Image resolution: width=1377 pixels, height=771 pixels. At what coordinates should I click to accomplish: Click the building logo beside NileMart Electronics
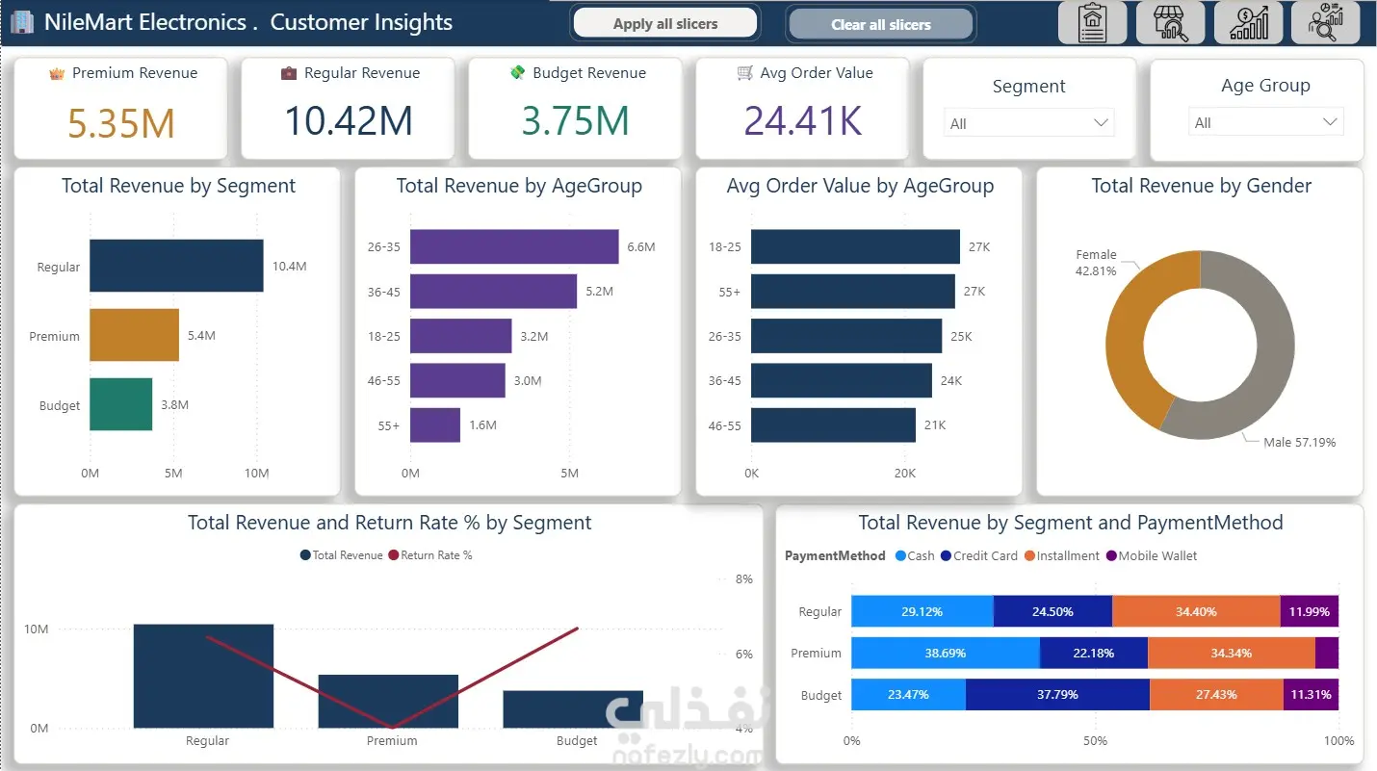click(x=21, y=22)
